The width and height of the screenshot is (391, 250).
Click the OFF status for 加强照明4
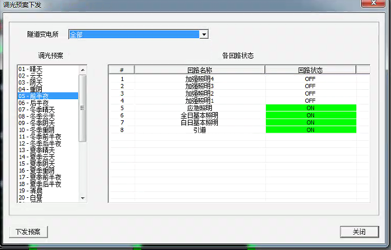click(311, 79)
